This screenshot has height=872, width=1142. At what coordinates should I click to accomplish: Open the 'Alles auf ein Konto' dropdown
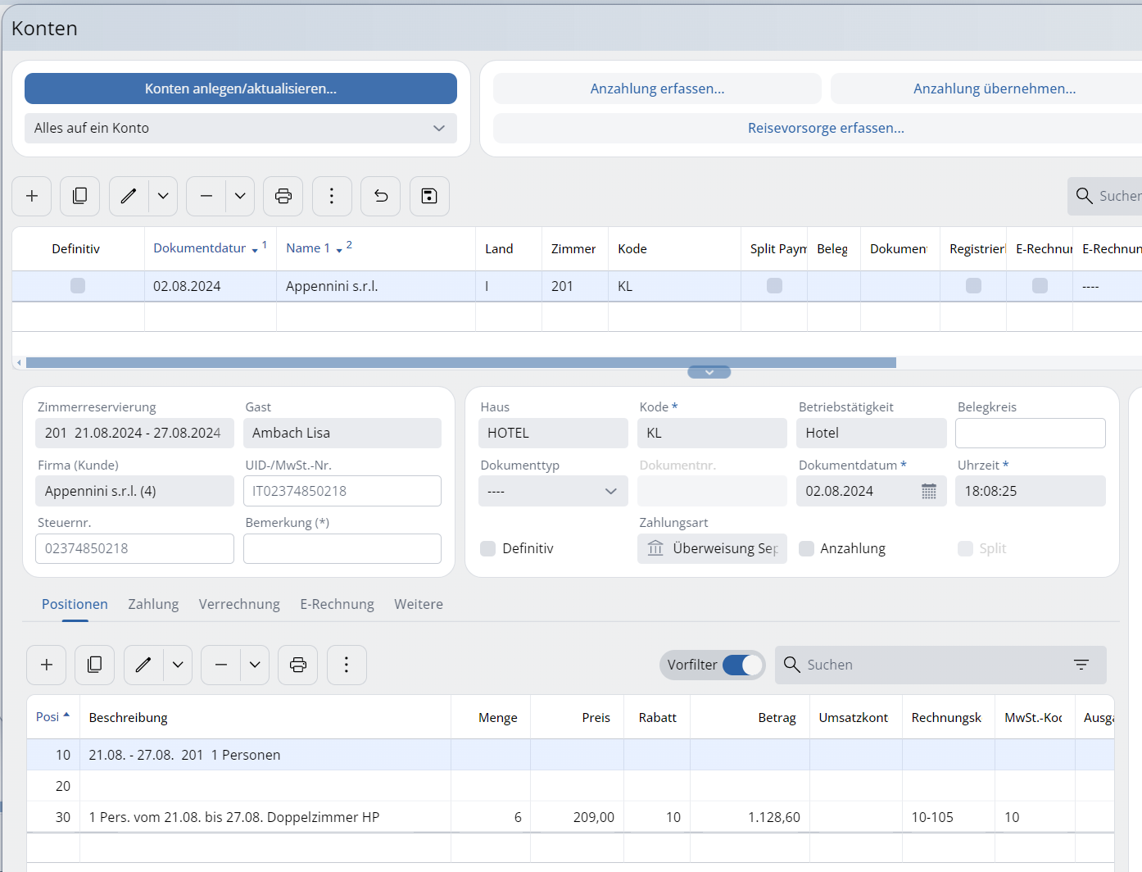pyautogui.click(x=241, y=128)
